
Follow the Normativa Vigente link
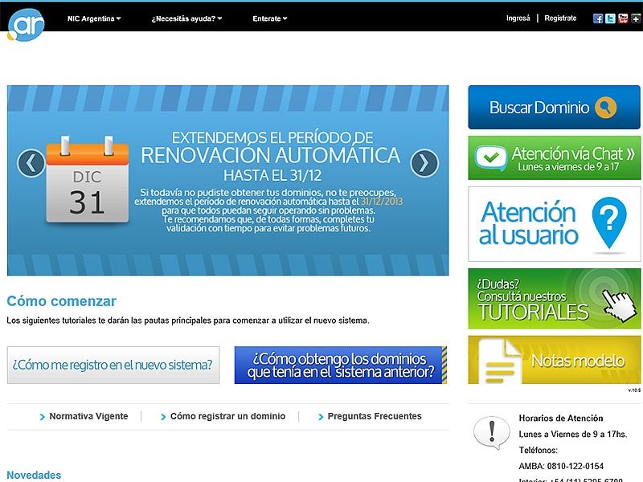88,416
